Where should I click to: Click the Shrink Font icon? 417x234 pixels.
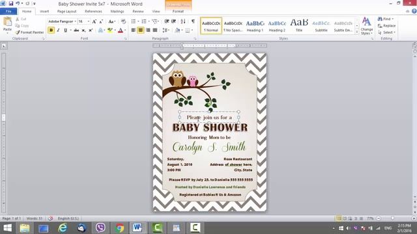[101, 21]
